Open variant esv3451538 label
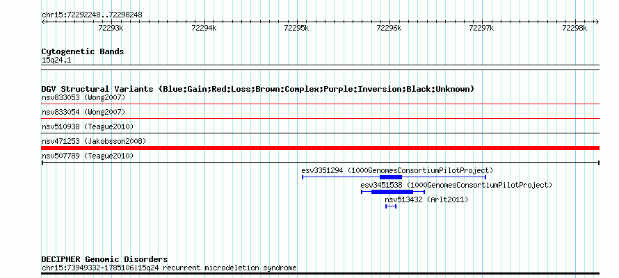 click(x=456, y=185)
